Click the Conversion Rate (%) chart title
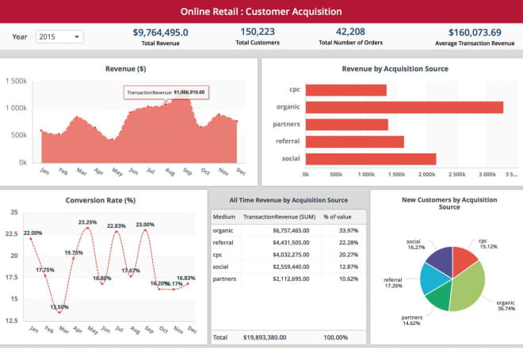The image size is (523, 348). 101,200
